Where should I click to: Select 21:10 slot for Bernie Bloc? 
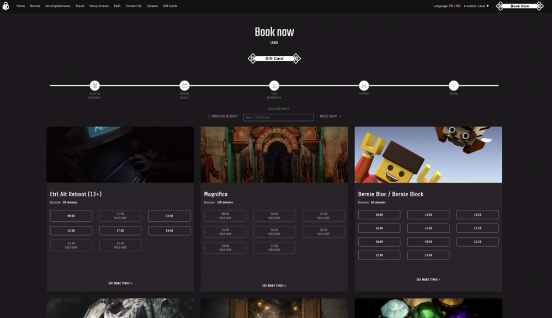click(477, 242)
